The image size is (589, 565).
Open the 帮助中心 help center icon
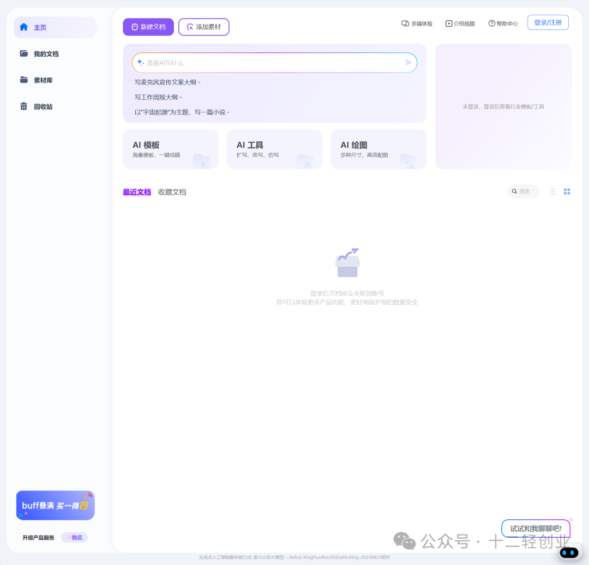pos(491,23)
